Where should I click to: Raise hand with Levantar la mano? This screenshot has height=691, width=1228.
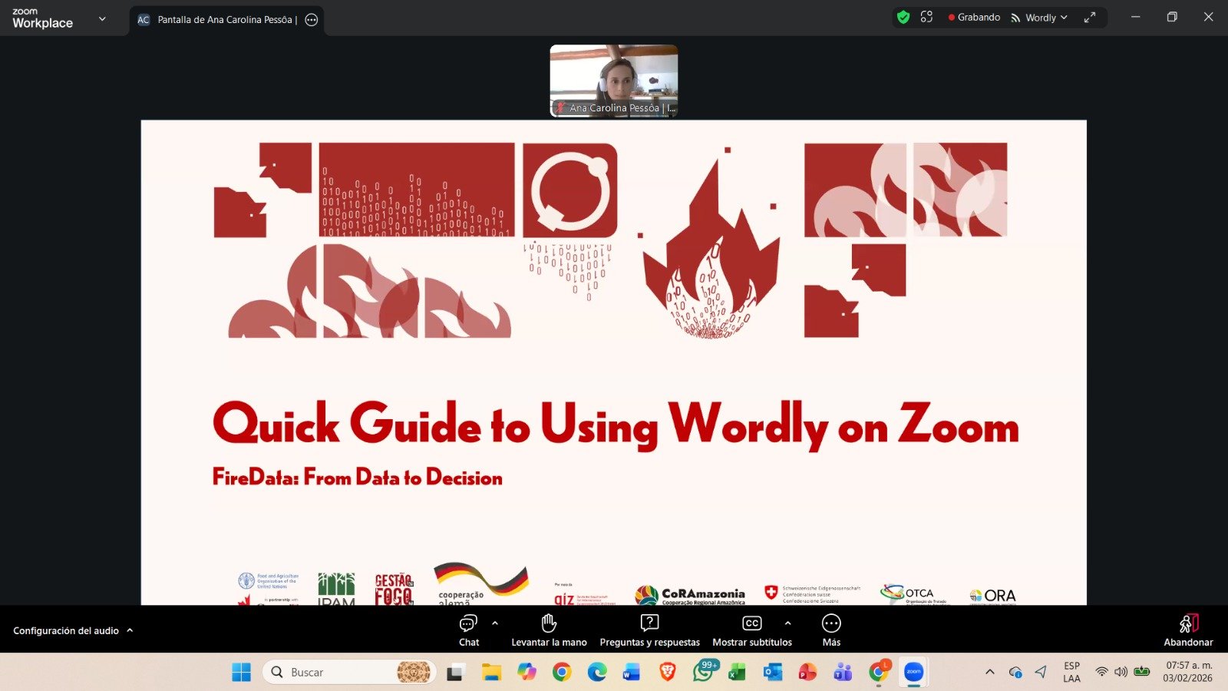(549, 630)
